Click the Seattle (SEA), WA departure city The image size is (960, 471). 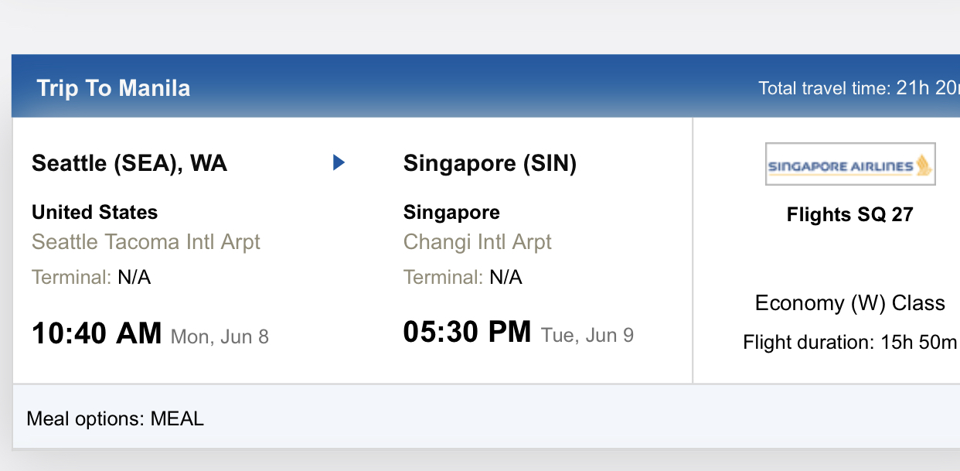[x=129, y=163]
